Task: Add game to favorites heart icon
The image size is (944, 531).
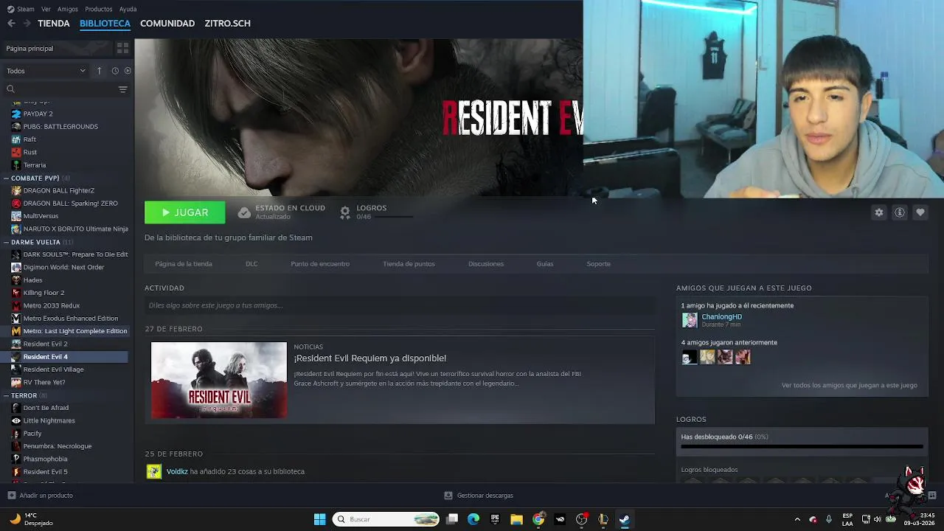Action: [920, 212]
